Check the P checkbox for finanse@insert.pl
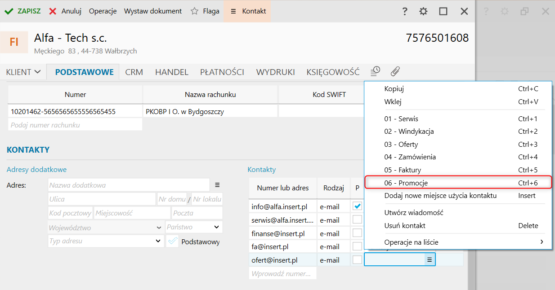This screenshot has height=290, width=555. 357,233
